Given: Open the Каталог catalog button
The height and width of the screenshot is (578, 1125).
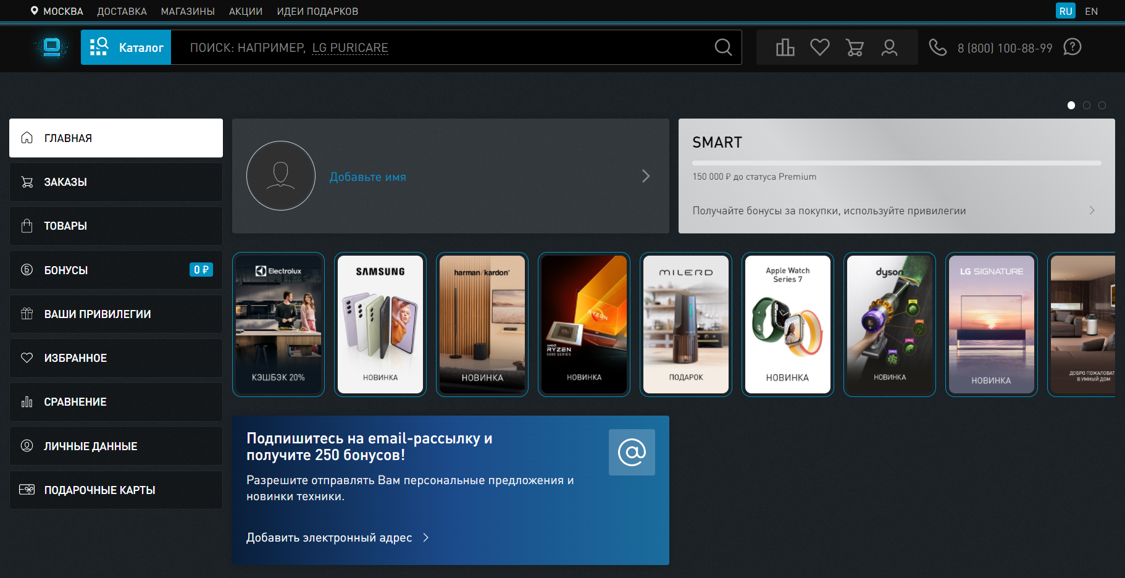Looking at the screenshot, I should pos(126,48).
